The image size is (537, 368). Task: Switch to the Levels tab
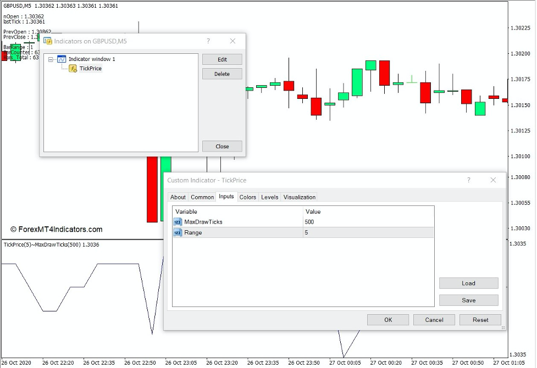coord(269,197)
